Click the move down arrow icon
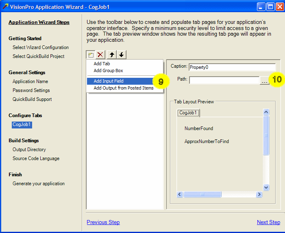Screen dimensions: 285x233 point(121,55)
